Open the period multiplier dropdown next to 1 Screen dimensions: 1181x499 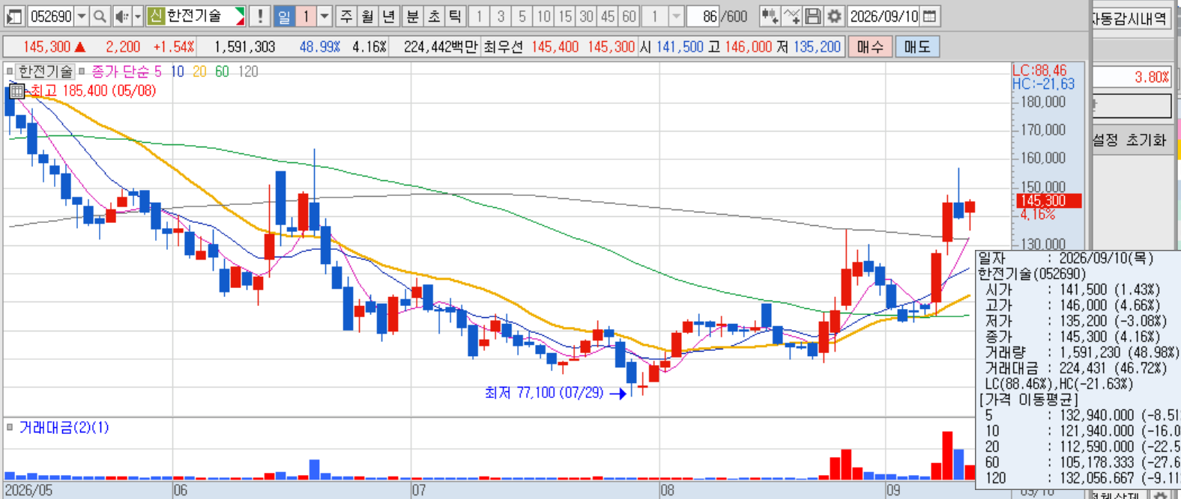(x=324, y=16)
